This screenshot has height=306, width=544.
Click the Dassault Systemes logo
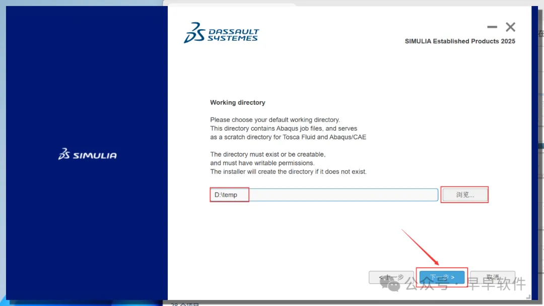pos(221,33)
